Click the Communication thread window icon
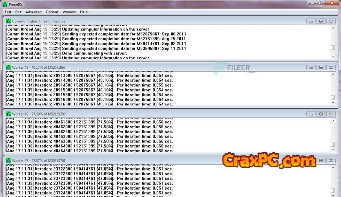 tap(9, 21)
